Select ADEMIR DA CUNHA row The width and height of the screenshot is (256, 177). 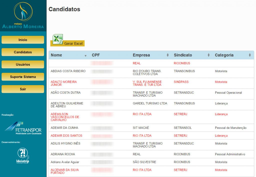coord(64,128)
